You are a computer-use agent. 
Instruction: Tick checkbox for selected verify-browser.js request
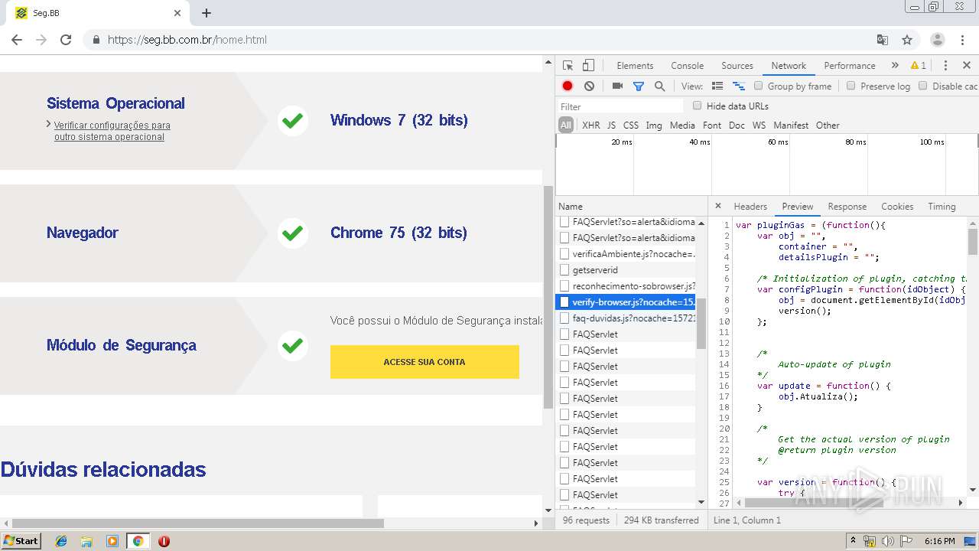(x=564, y=302)
